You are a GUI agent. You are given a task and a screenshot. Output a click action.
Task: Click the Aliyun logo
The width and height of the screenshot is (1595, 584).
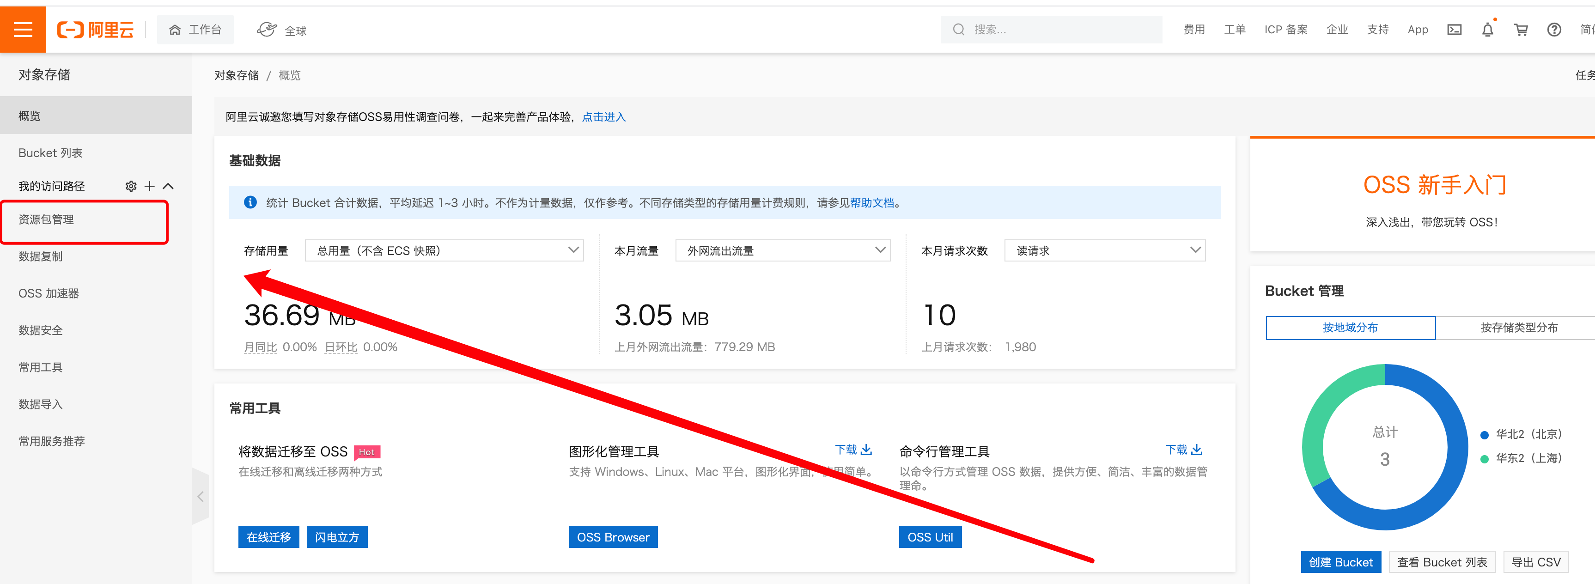pyautogui.click(x=95, y=30)
